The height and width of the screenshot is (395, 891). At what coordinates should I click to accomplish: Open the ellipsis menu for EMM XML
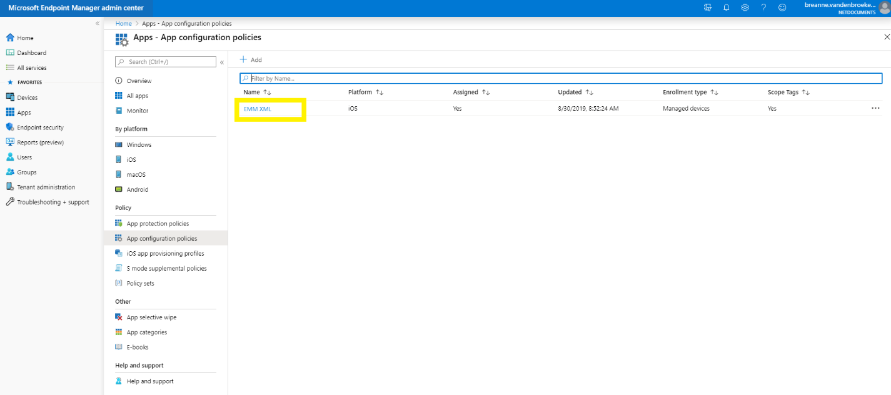(875, 107)
